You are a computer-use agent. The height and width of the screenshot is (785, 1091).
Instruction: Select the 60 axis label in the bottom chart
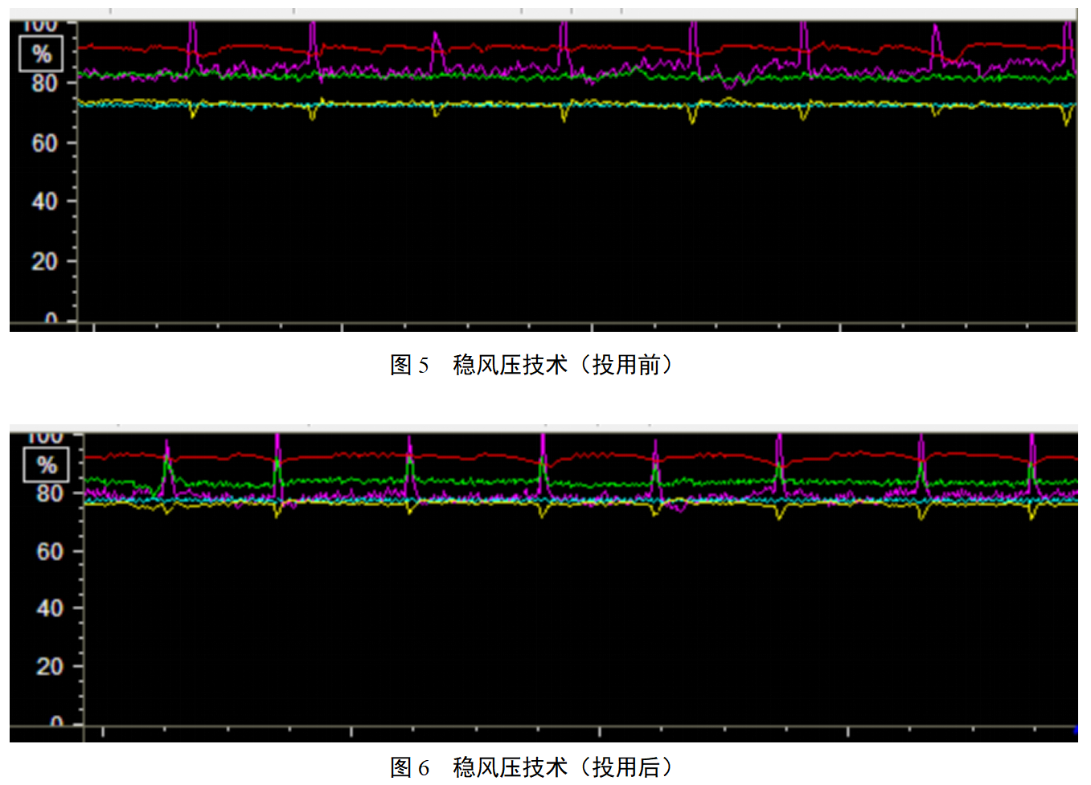pos(49,551)
